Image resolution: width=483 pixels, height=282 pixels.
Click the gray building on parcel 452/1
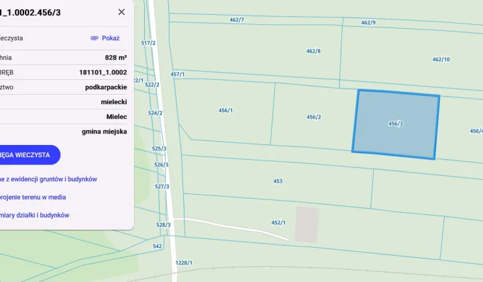[x=307, y=225]
